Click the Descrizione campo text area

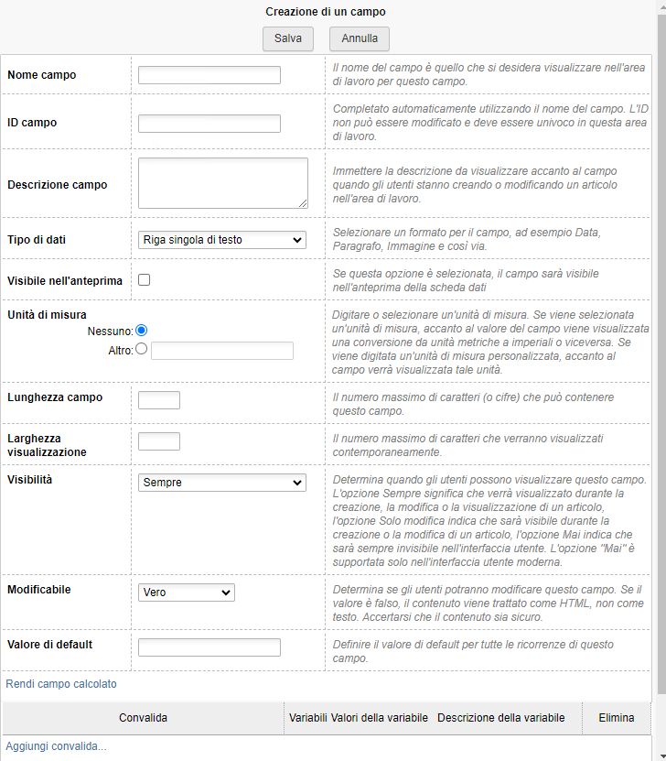[222, 183]
